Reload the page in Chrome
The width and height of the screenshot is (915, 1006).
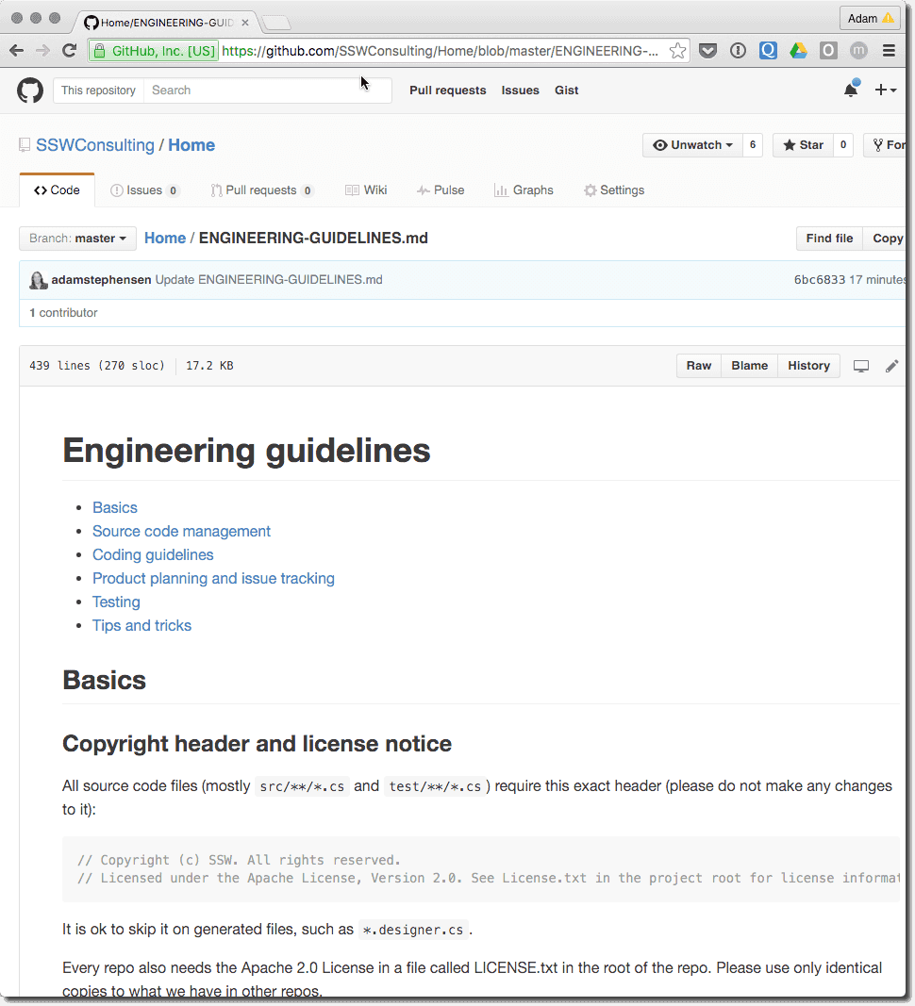tap(69, 51)
